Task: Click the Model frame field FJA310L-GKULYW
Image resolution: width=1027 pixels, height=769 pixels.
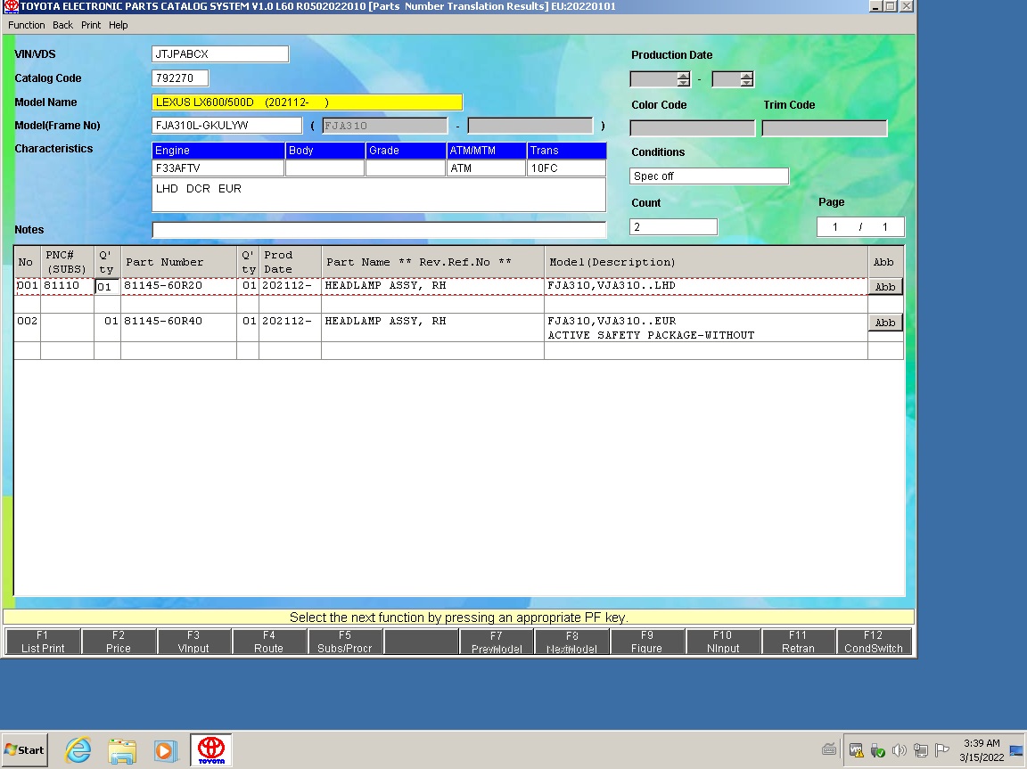Action: click(226, 125)
